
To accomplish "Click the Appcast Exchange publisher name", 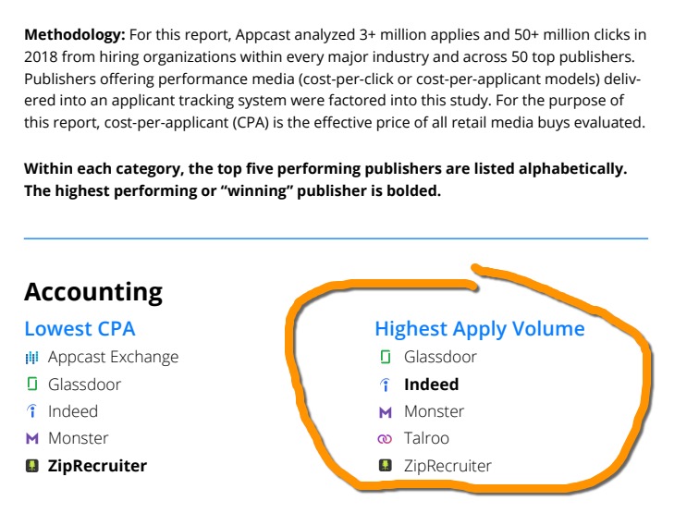I will point(113,357).
